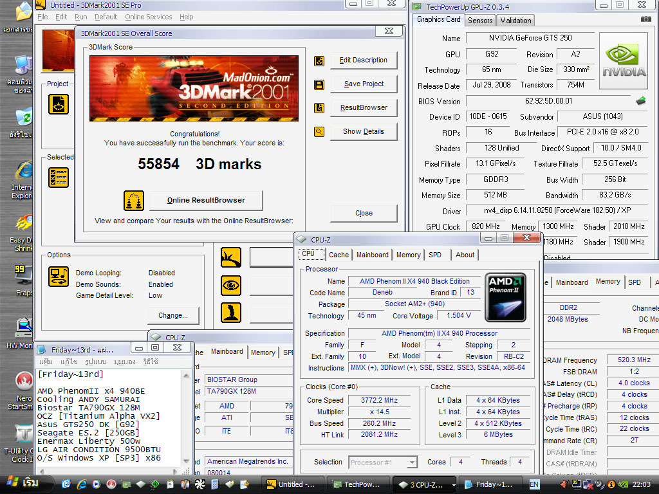Click the GPU Clock 820 MHz field

(x=485, y=226)
